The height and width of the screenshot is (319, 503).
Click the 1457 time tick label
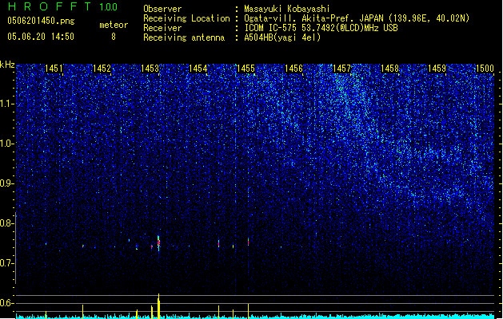point(342,68)
